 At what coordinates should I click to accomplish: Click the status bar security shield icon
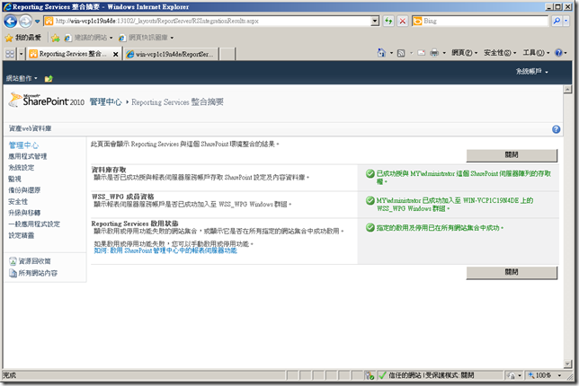tap(370, 376)
